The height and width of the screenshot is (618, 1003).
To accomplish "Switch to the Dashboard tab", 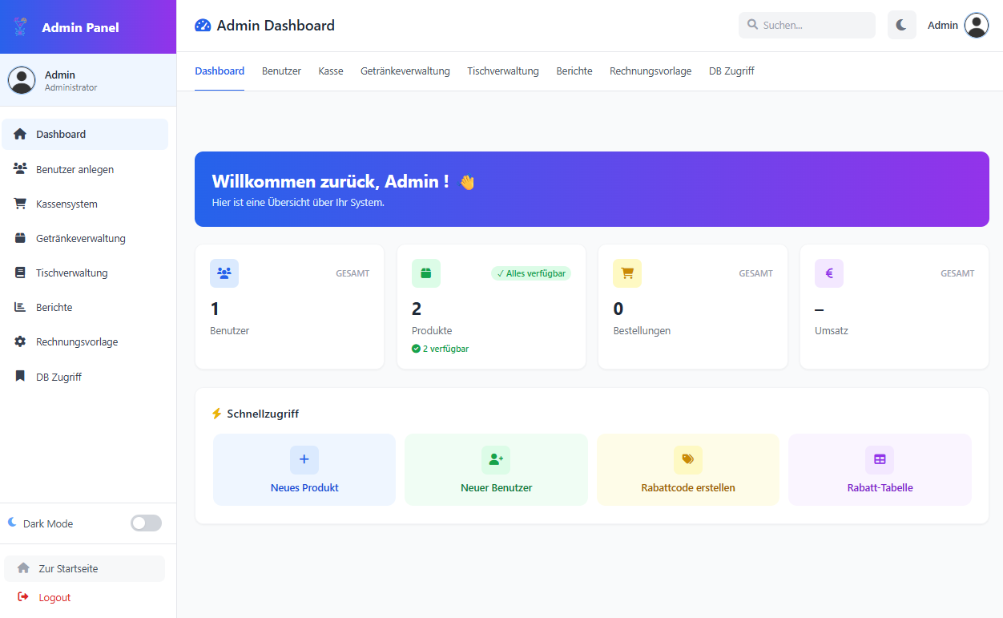I will pyautogui.click(x=220, y=71).
